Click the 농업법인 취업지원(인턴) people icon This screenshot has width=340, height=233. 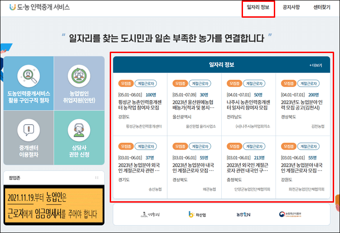79,76
